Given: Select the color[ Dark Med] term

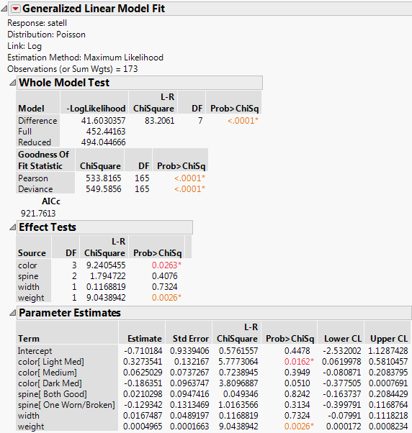Looking at the screenshot, I should 50,383.
